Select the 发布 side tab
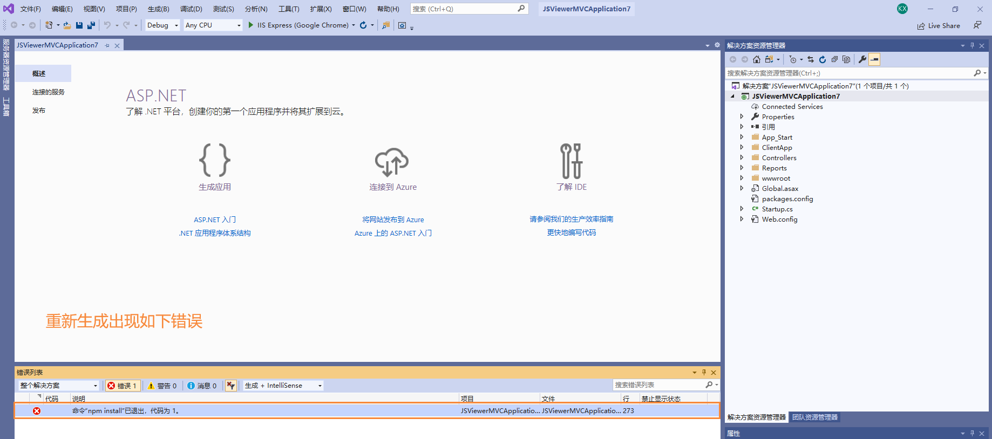Screen dimensions: 992x439 pos(39,111)
